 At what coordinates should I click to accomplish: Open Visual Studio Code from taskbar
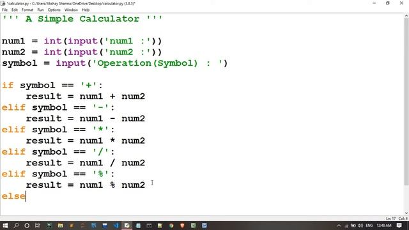point(116,226)
